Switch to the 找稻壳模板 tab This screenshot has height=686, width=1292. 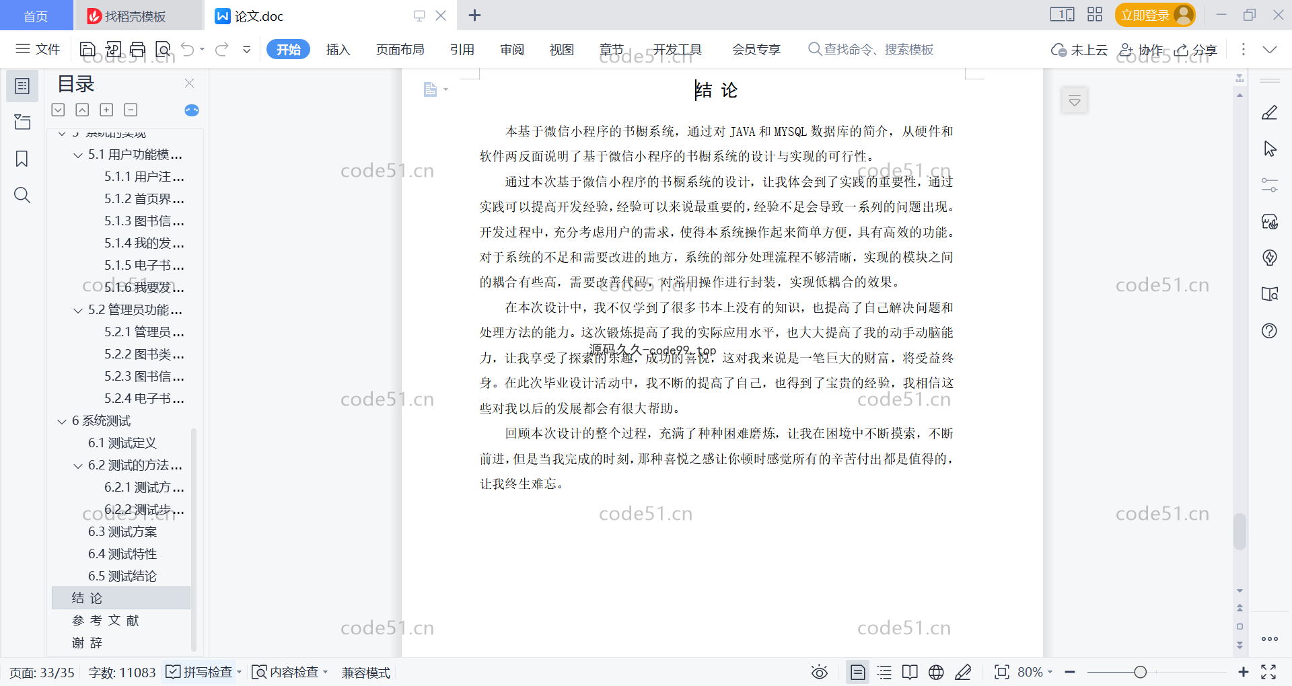(137, 15)
